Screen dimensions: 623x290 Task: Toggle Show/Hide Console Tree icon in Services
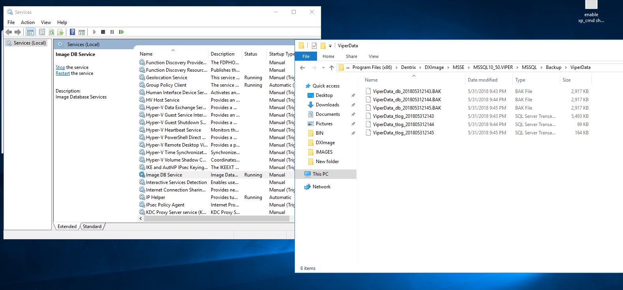pos(30,32)
